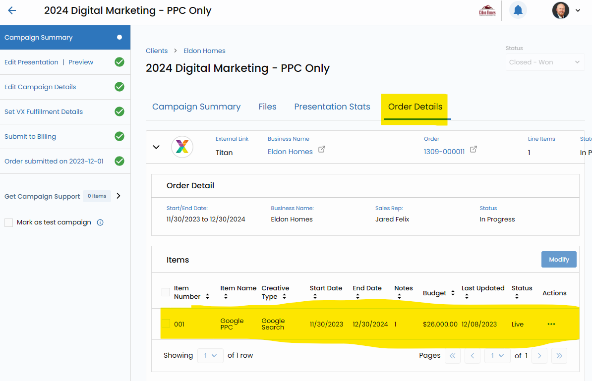The width and height of the screenshot is (592, 381).
Task: Click the back arrow icon
Action: tap(12, 10)
